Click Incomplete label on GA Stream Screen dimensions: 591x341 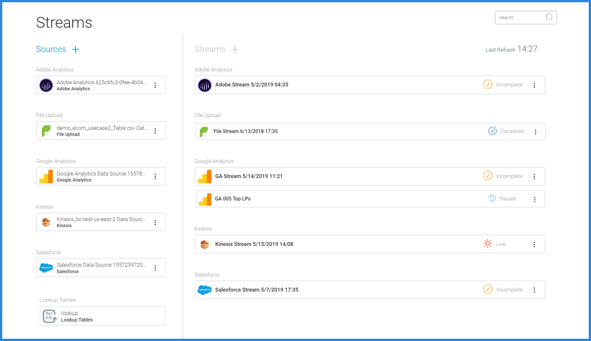click(x=509, y=176)
